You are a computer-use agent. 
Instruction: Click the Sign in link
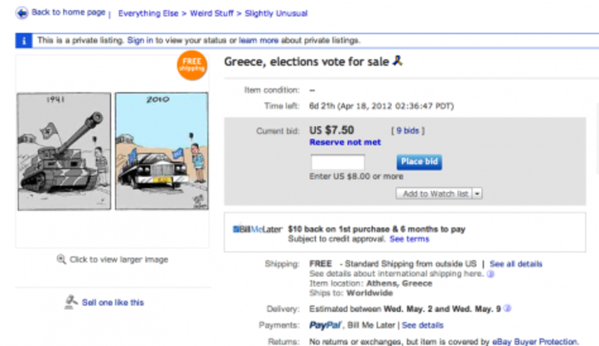(140, 40)
